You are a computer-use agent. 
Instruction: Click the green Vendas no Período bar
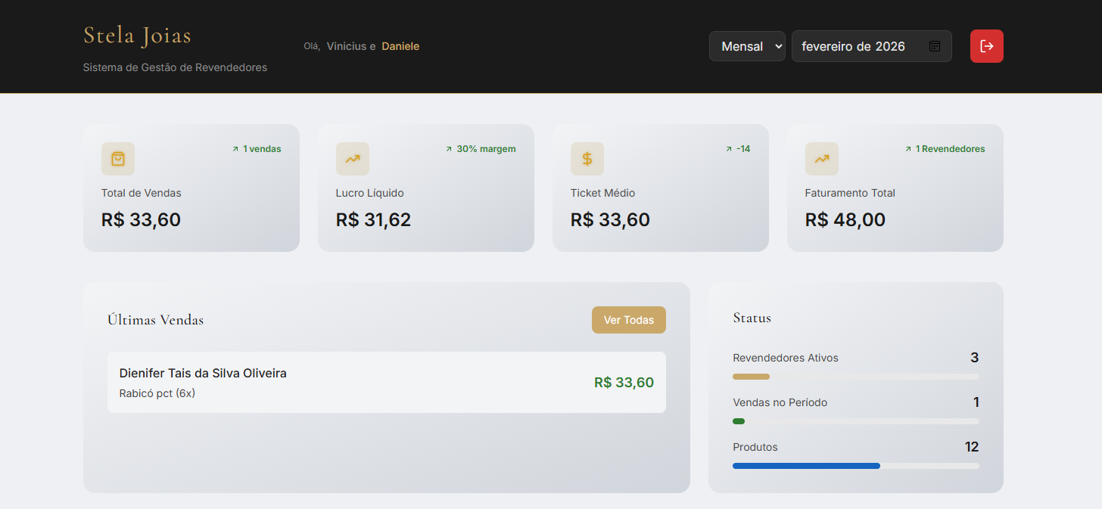pos(739,421)
